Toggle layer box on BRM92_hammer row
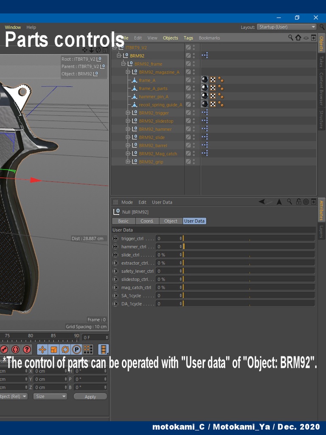Viewport: 326px width, 435px height. coord(188,129)
